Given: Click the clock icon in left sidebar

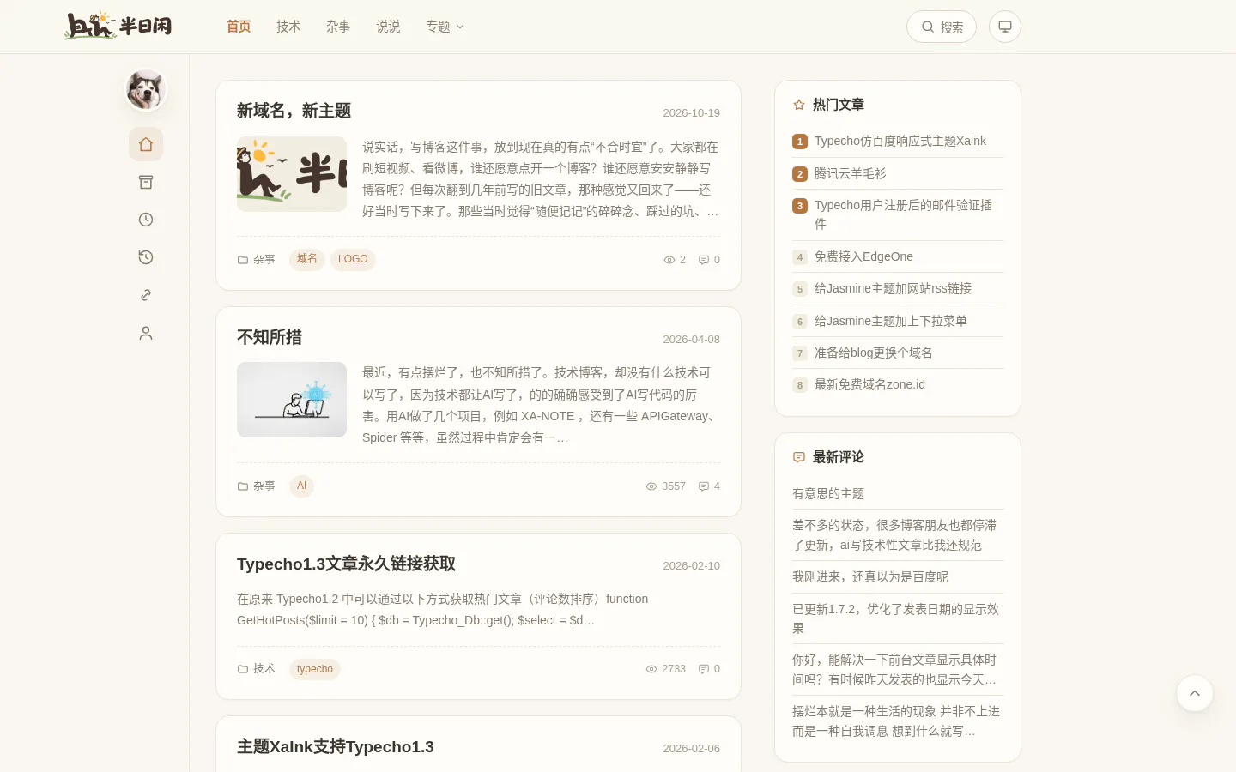Looking at the screenshot, I should coord(146,220).
